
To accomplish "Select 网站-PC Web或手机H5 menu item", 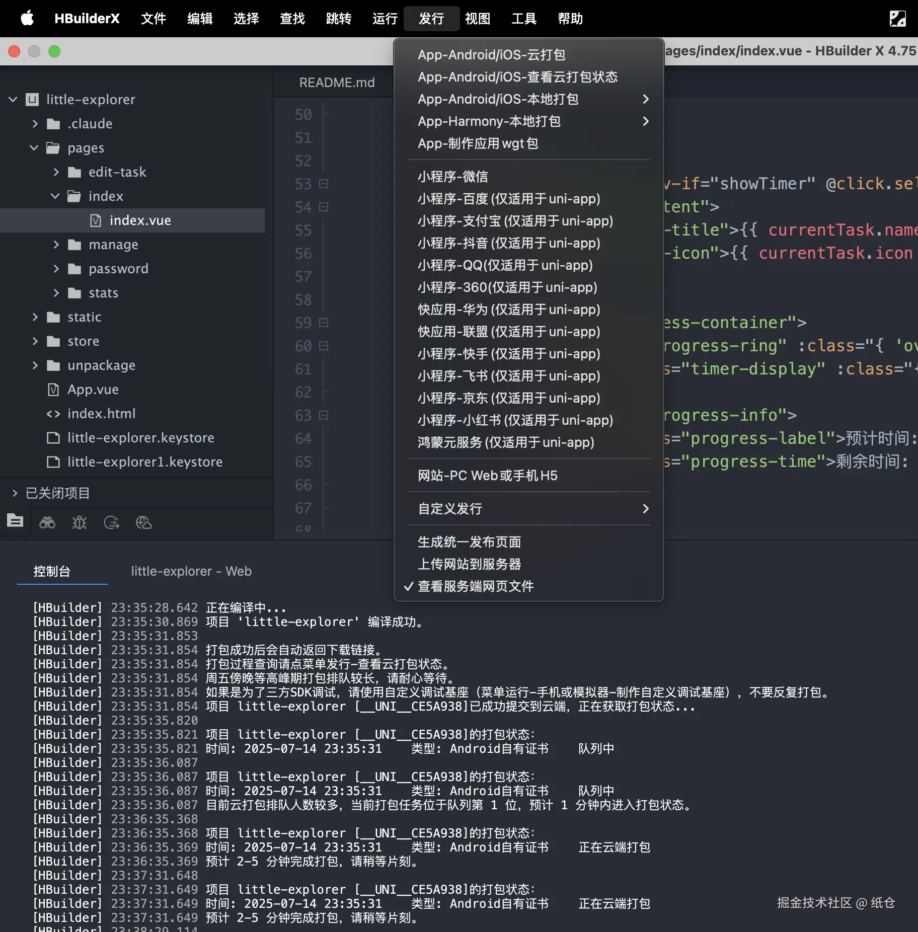I will (x=528, y=476).
